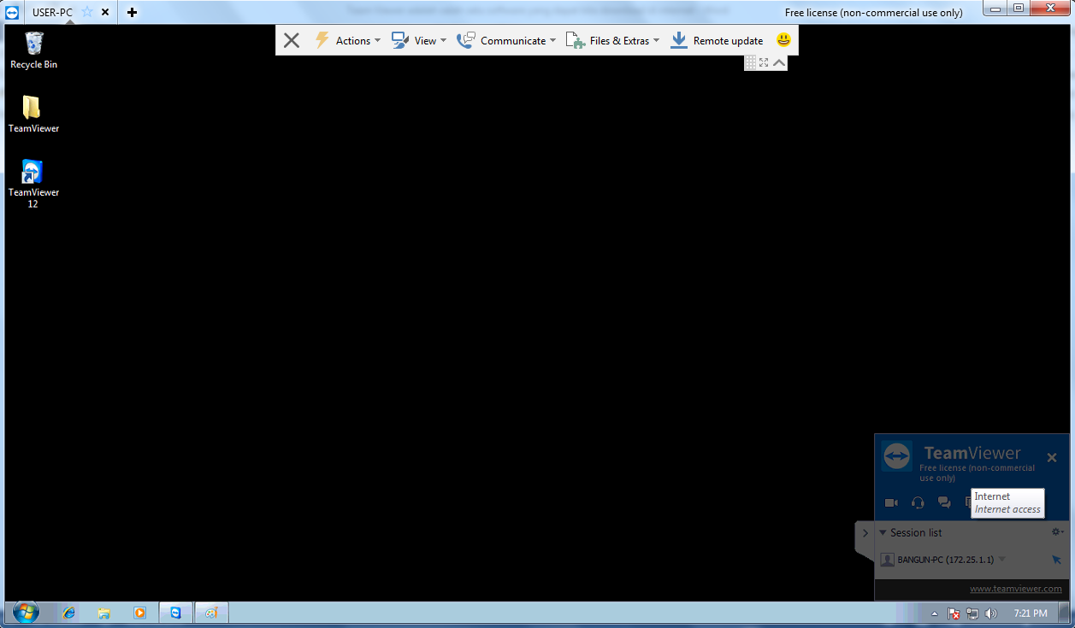Click the TeamViewer taskbar button
The image size is (1075, 628).
pos(175,613)
